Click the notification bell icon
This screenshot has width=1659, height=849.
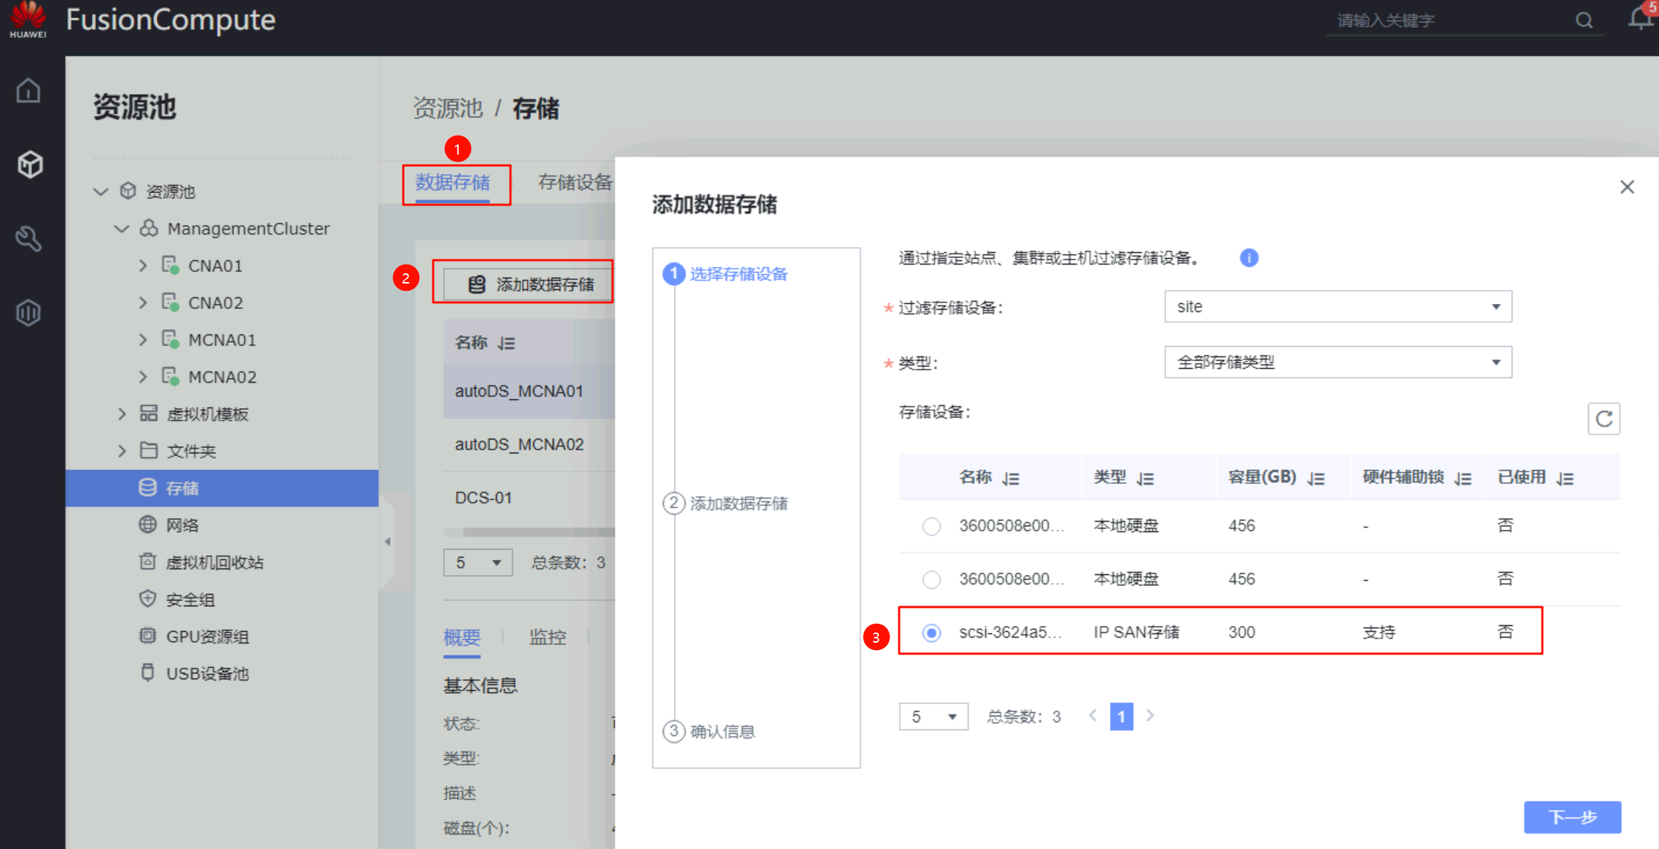click(x=1639, y=18)
